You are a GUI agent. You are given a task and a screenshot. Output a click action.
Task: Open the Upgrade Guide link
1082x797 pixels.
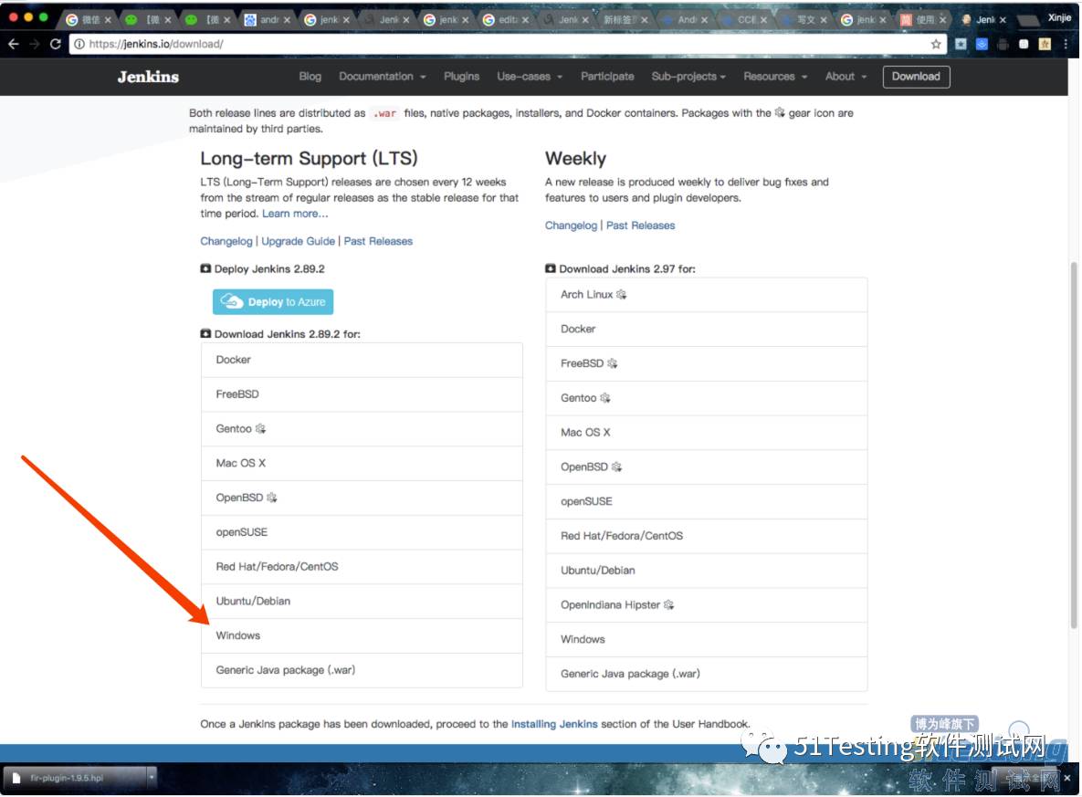point(298,242)
